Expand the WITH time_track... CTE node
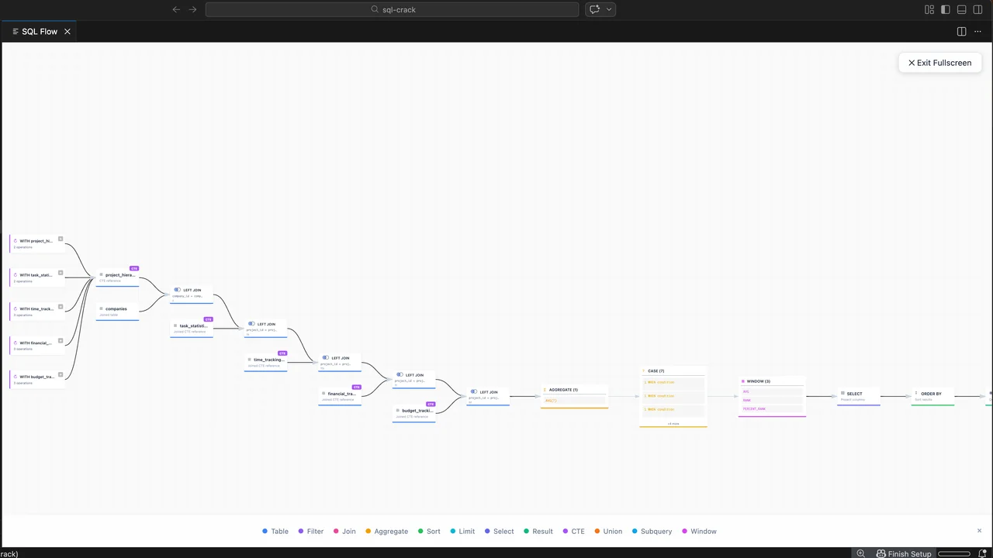 click(61, 307)
